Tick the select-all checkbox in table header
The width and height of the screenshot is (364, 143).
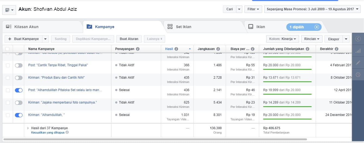tap(7, 49)
